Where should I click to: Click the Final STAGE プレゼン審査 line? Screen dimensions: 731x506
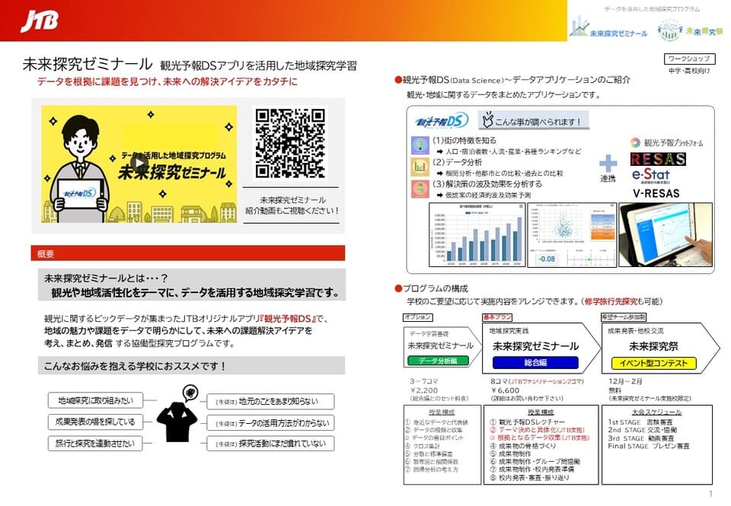click(x=649, y=446)
